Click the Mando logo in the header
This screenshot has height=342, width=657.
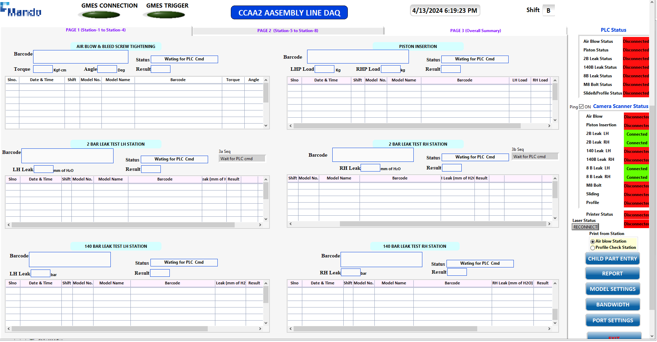tap(21, 10)
